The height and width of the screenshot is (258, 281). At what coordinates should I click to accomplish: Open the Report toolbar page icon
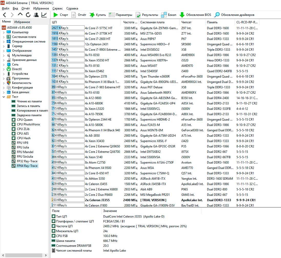coord(74,15)
